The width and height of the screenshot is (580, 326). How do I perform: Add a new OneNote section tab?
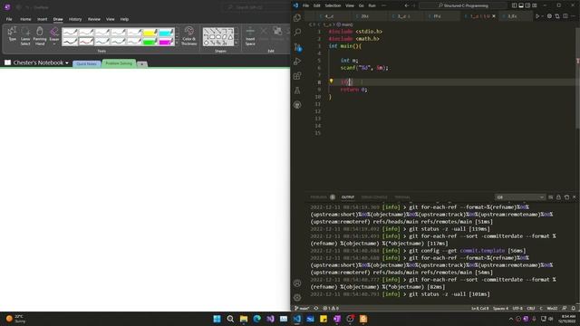pos(142,64)
